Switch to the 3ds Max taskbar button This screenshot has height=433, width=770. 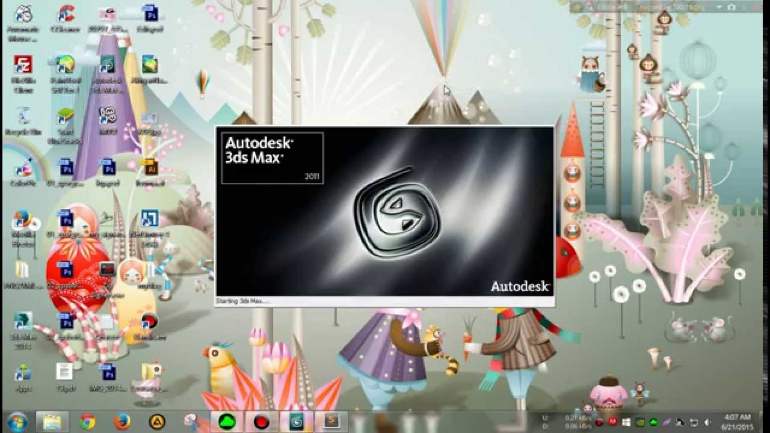point(297,421)
